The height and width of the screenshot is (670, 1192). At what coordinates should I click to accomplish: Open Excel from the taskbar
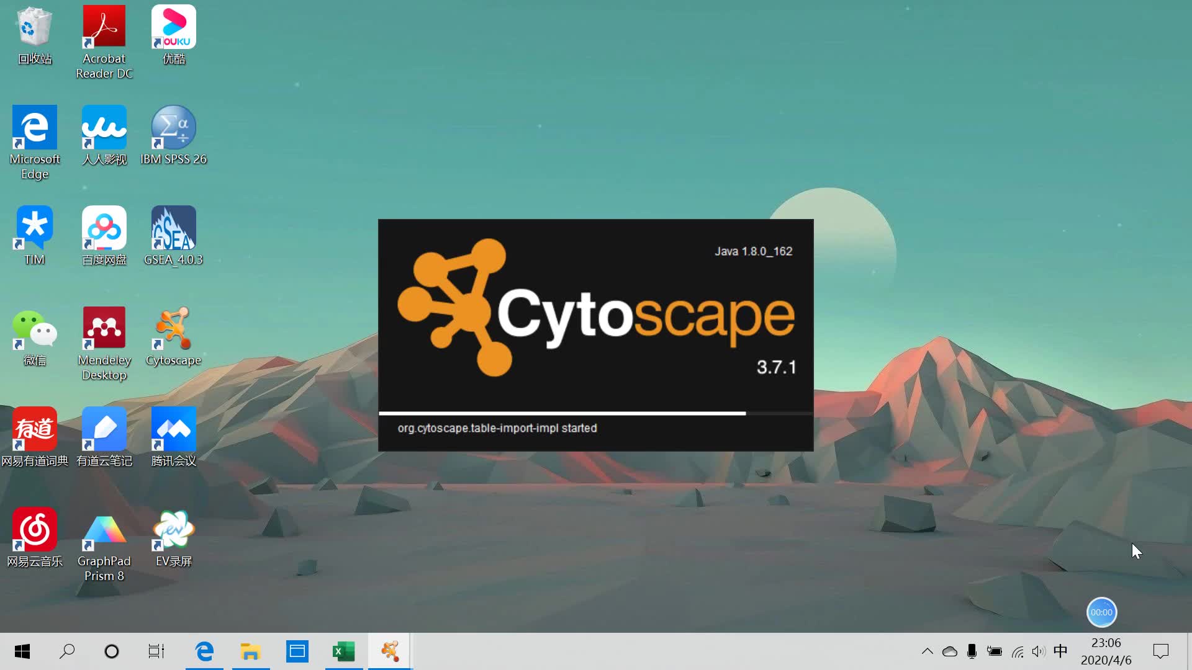(343, 651)
